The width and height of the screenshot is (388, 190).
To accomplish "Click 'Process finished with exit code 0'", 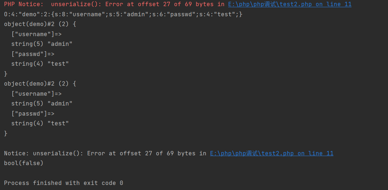I will click(x=64, y=183).
